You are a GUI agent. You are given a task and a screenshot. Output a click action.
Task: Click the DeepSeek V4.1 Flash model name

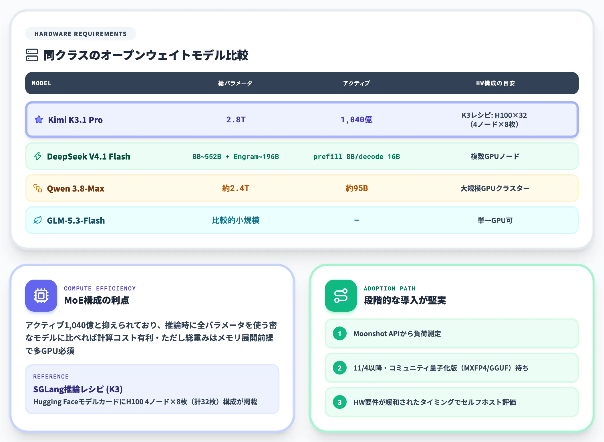pyautogui.click(x=89, y=156)
